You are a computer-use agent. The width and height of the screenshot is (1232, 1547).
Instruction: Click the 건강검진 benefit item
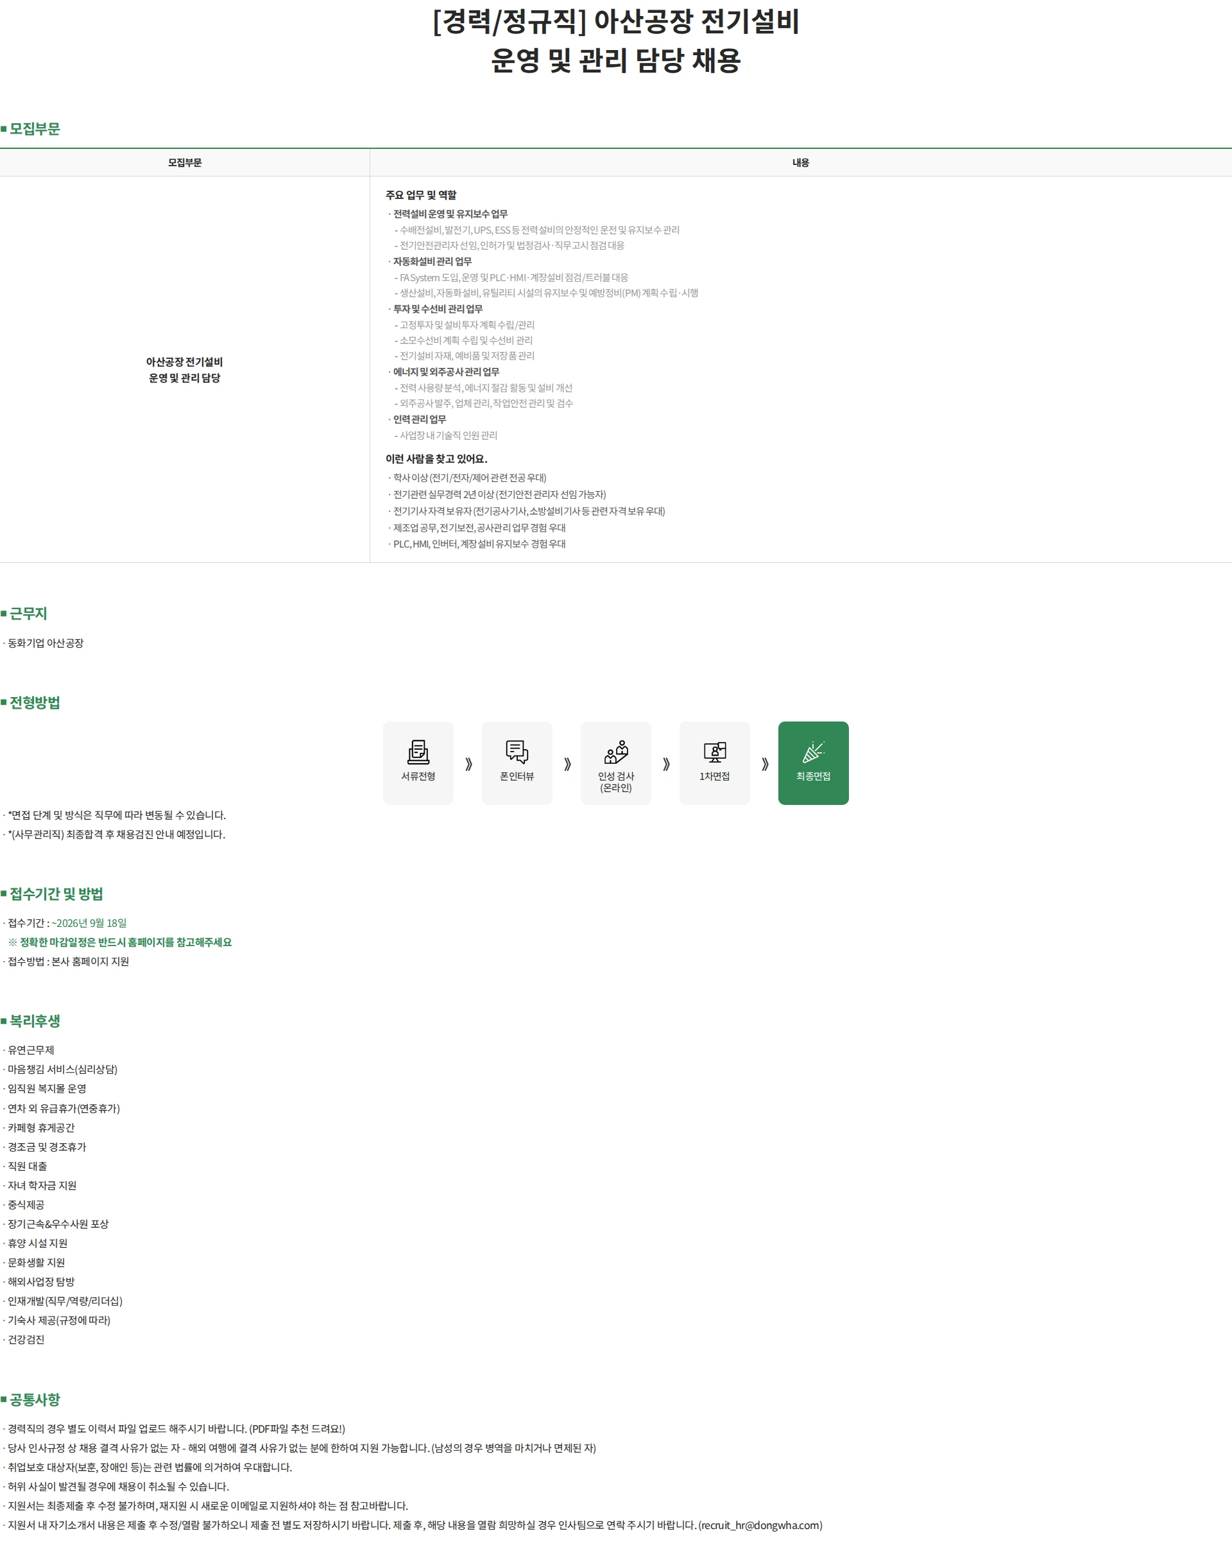click(x=26, y=1340)
